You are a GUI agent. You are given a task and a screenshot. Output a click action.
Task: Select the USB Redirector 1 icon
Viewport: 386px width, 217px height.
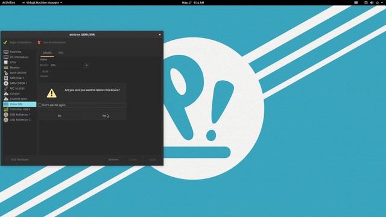(x=6, y=115)
